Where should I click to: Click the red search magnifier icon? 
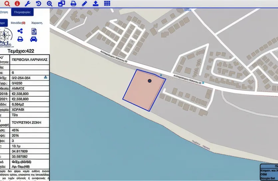click(x=7, y=4)
